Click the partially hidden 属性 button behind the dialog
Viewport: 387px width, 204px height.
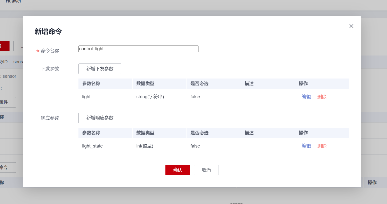8,102
